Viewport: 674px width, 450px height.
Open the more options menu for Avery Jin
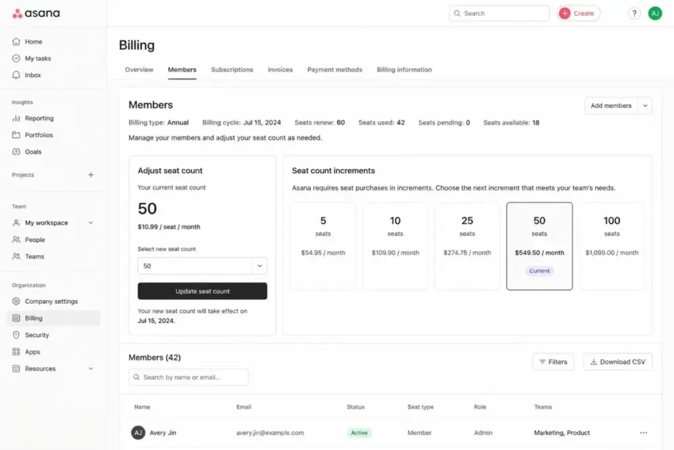tap(643, 433)
